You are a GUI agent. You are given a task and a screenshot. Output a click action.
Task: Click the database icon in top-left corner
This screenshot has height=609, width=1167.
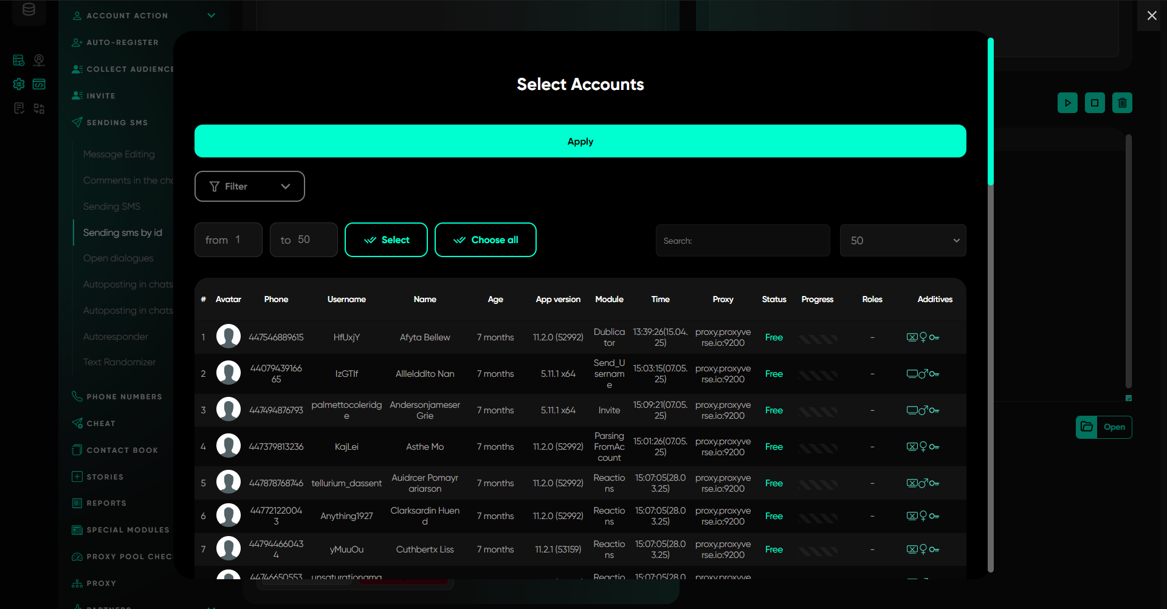coord(29,10)
